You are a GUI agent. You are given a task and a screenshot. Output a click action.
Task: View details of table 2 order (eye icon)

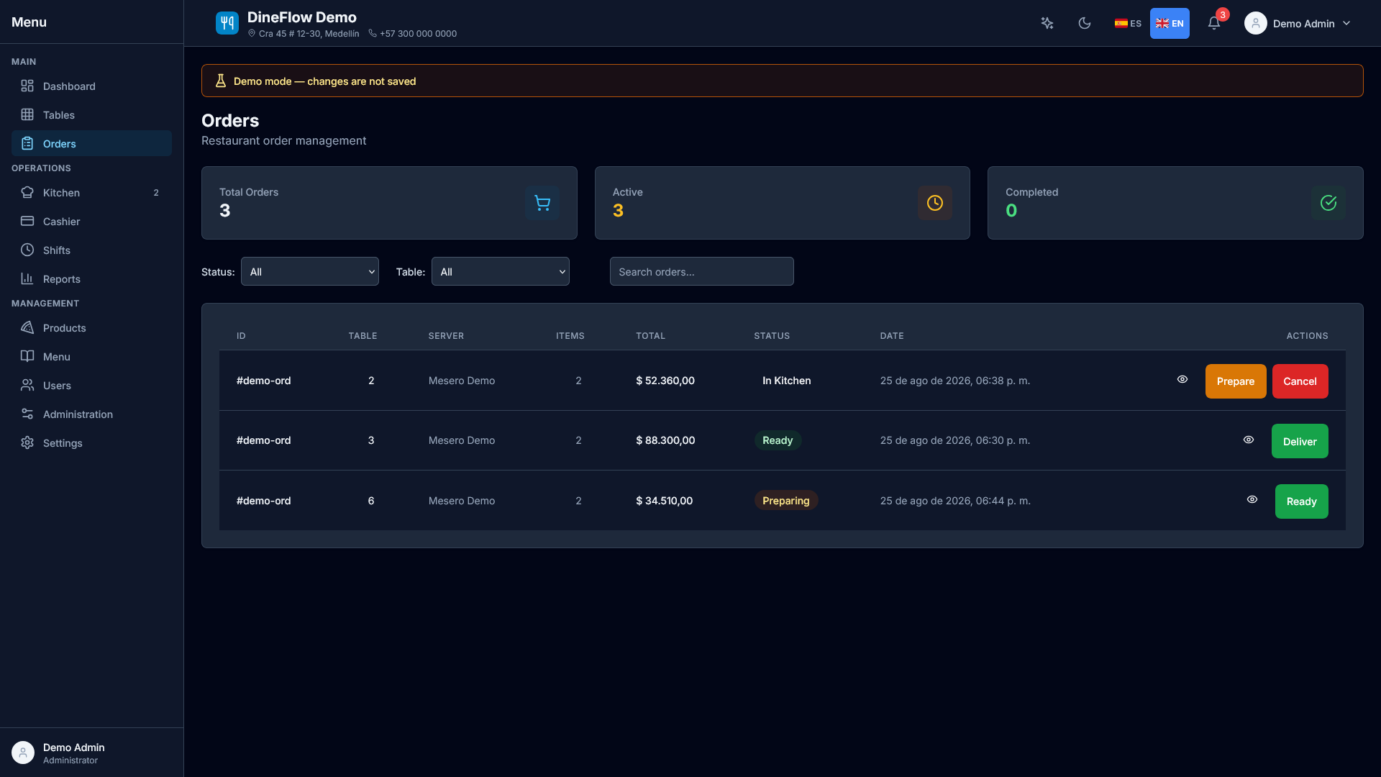tap(1182, 379)
